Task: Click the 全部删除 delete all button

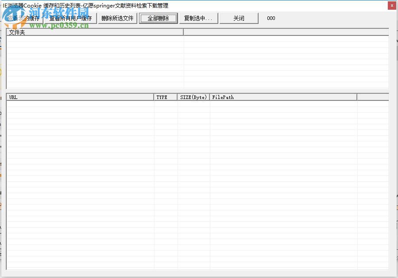Action: point(158,18)
